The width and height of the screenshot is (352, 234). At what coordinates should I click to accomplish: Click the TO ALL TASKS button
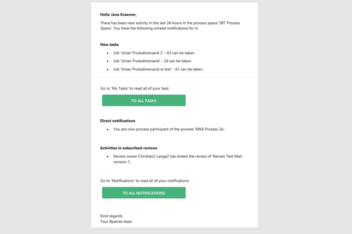tap(144, 100)
